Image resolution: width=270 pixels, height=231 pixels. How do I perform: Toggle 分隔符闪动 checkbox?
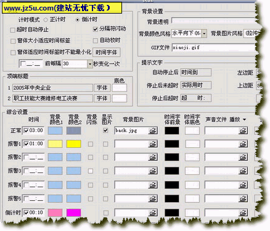click(x=95, y=29)
